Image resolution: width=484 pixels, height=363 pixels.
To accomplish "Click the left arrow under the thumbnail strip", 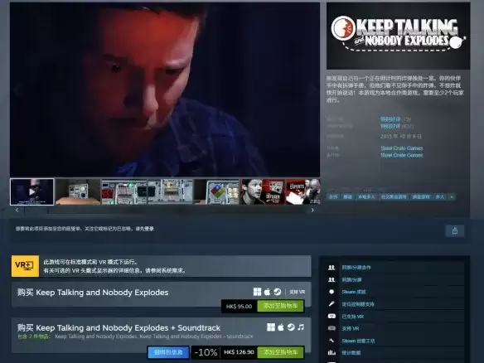I will tap(17, 210).
